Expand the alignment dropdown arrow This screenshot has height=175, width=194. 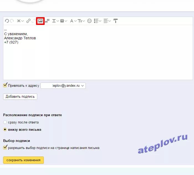tap(110, 21)
